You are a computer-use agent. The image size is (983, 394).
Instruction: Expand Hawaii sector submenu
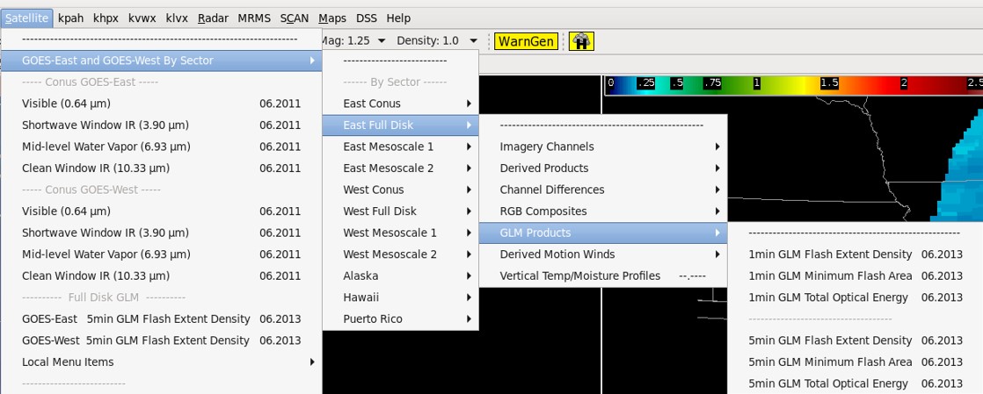401,297
